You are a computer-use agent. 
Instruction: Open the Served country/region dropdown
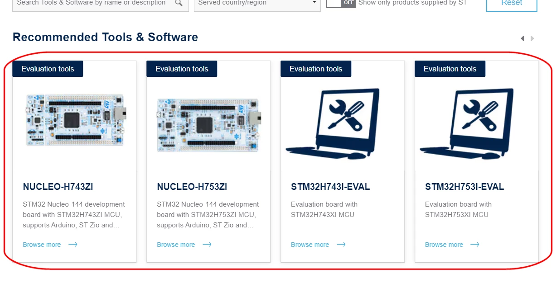coord(257,5)
